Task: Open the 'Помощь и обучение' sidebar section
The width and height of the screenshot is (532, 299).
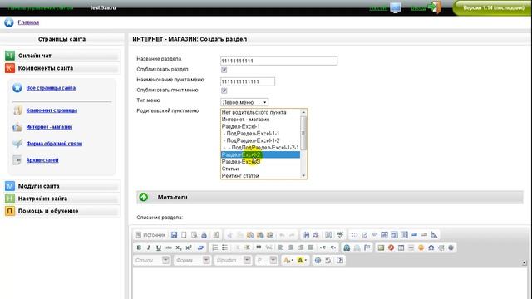Action: (x=62, y=211)
